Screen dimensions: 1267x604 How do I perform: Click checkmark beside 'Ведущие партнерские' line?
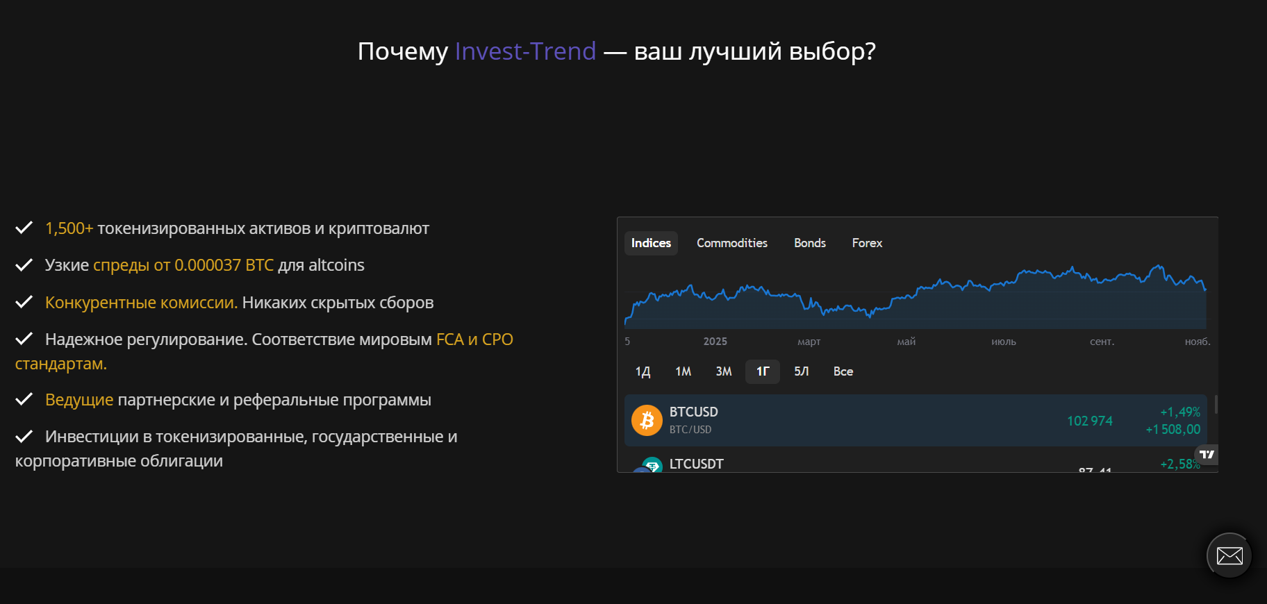24,399
